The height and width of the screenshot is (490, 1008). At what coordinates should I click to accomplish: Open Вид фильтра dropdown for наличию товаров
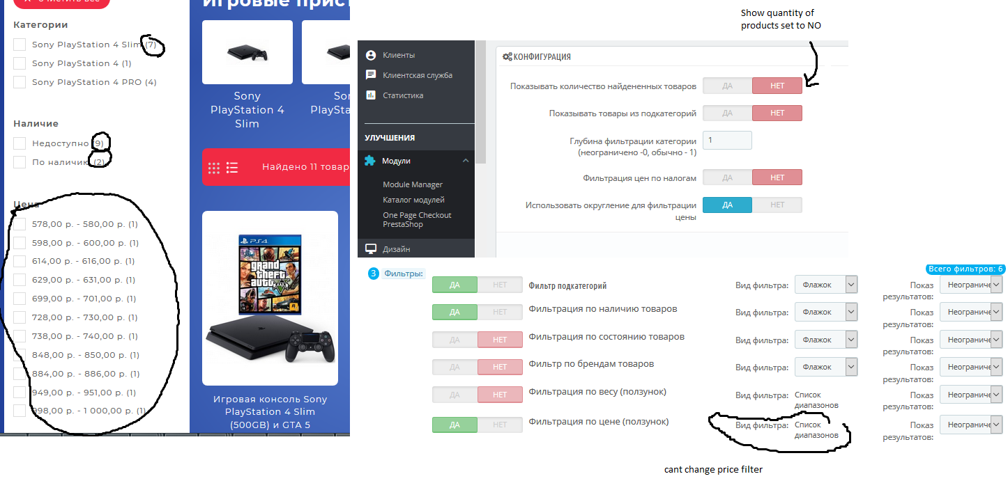(x=826, y=313)
